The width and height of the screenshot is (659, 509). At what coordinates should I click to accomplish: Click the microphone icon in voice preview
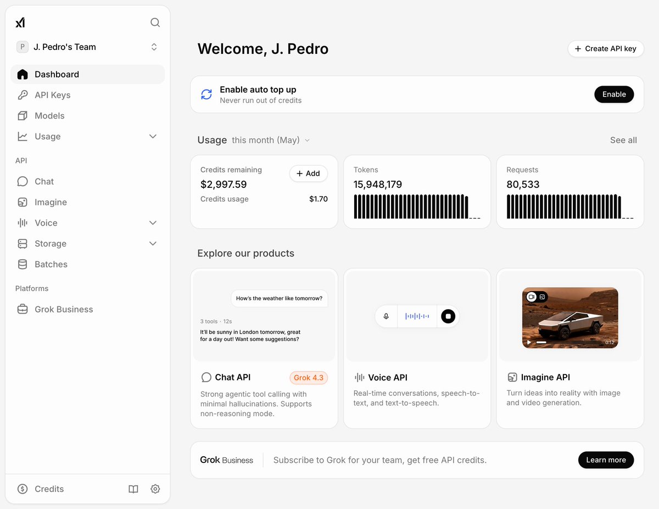tap(386, 316)
